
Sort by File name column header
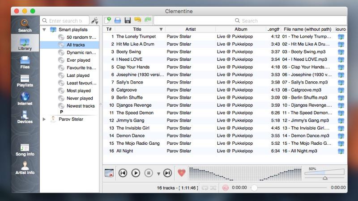(x=307, y=29)
